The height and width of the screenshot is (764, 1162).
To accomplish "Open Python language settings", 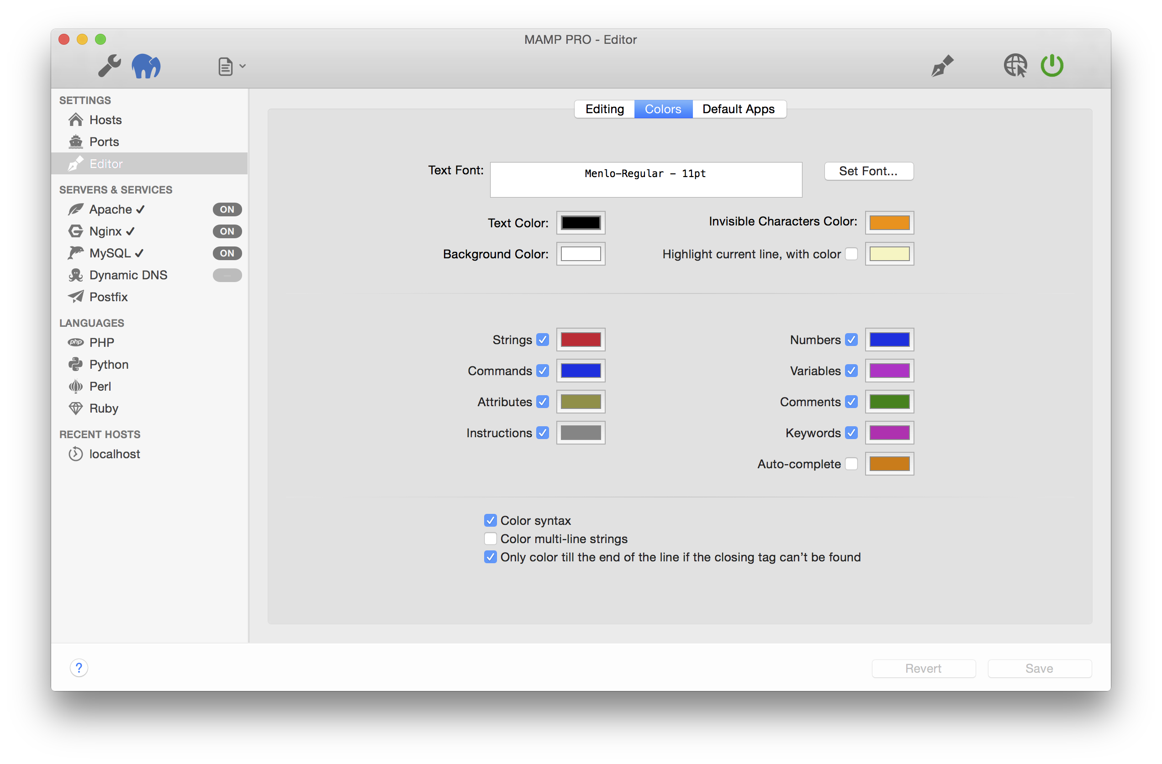I will click(98, 365).
